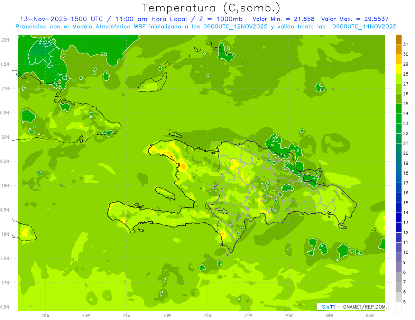
Task: Click the '18N' latitude axis label
Action: coord(6,234)
